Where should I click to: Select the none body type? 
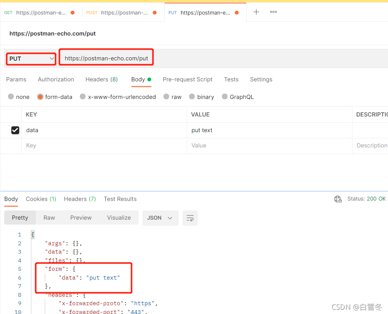pyautogui.click(x=19, y=97)
